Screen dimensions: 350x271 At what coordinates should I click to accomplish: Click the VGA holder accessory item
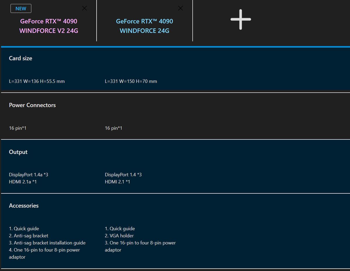(x=119, y=236)
